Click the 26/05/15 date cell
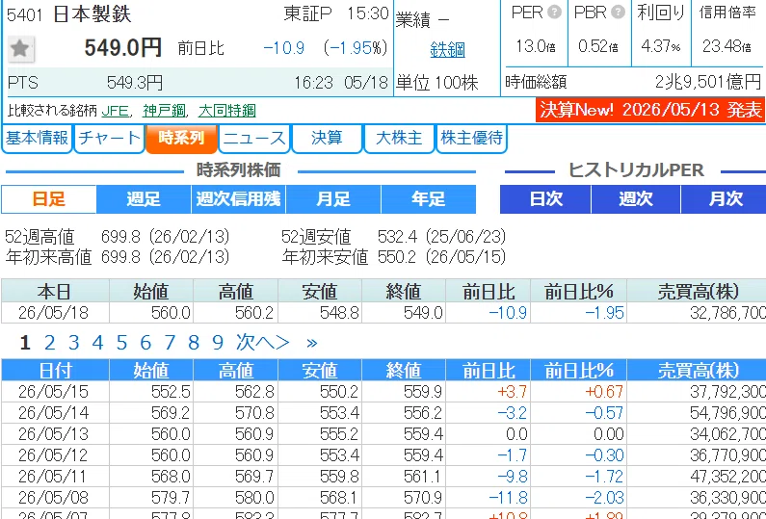Image resolution: width=766 pixels, height=519 pixels. point(54,392)
